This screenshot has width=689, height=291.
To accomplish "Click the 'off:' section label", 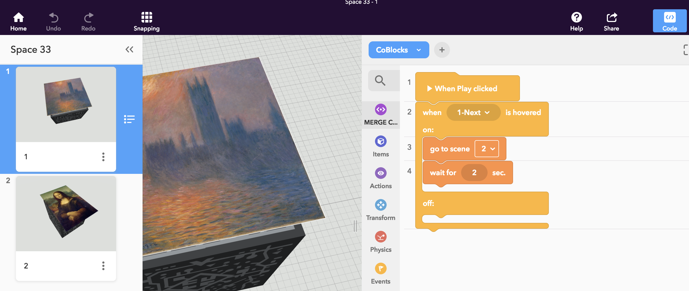I will coord(428,203).
